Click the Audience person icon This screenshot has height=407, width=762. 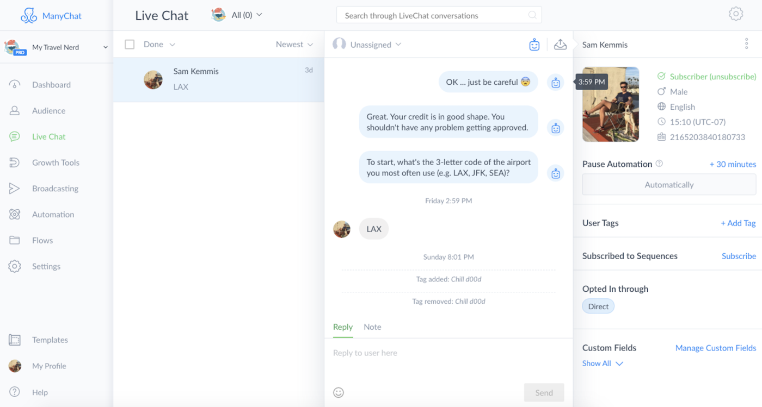click(x=15, y=111)
